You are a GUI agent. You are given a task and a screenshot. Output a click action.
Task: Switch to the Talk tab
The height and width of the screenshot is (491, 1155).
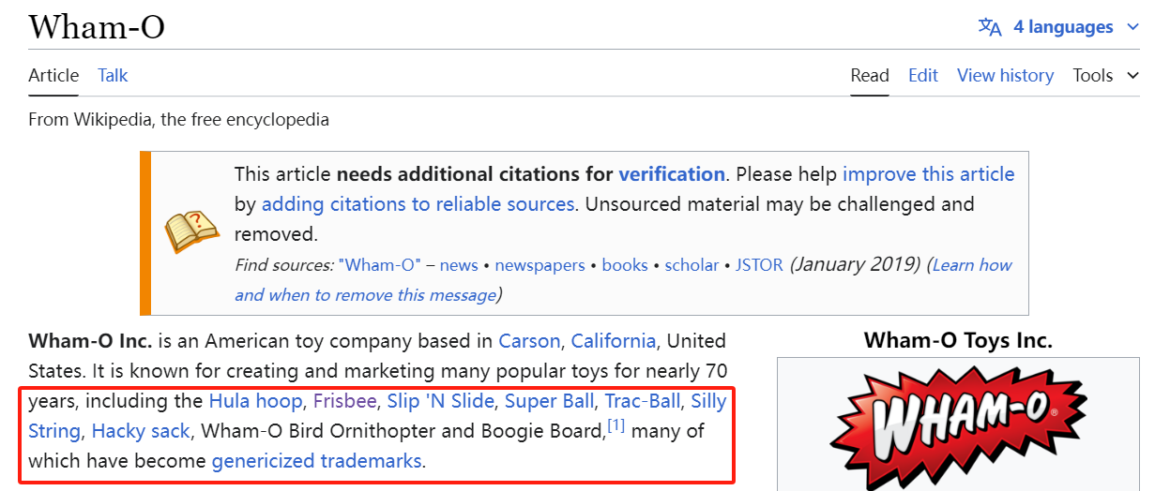tap(113, 75)
